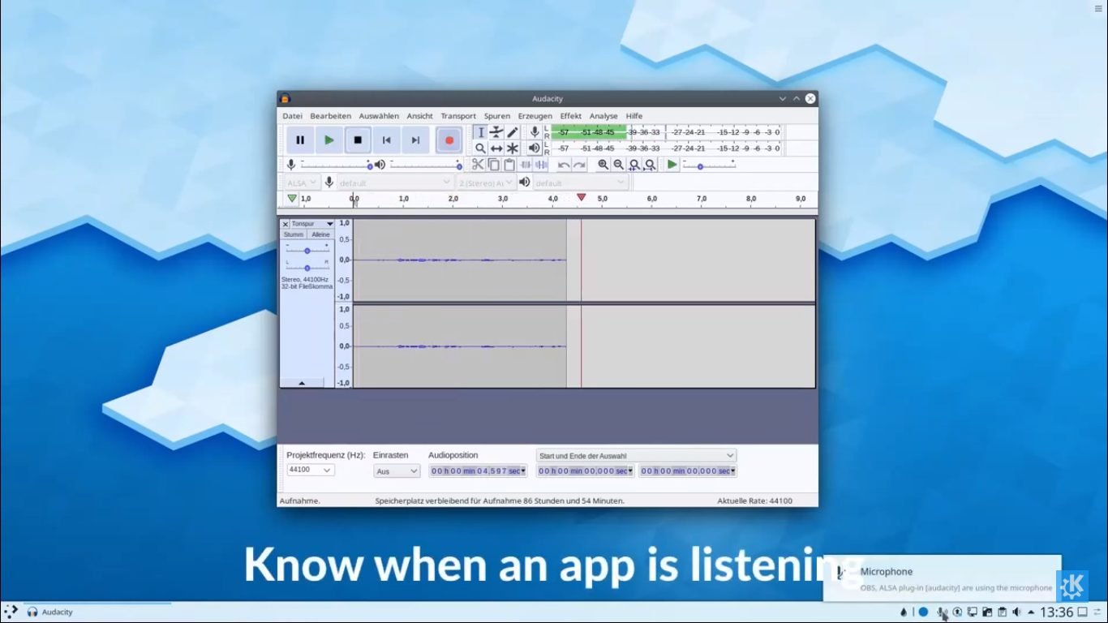The image size is (1108, 623).
Task: Close the Tonspur track with its X
Action: coord(286,224)
